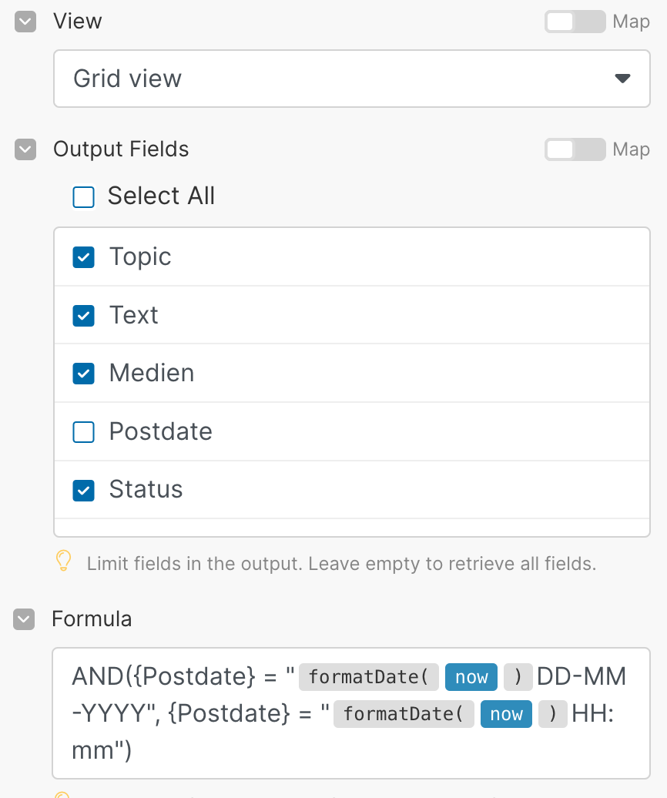The width and height of the screenshot is (667, 798).
Task: Uncheck the Text field checkbox
Action: click(83, 315)
